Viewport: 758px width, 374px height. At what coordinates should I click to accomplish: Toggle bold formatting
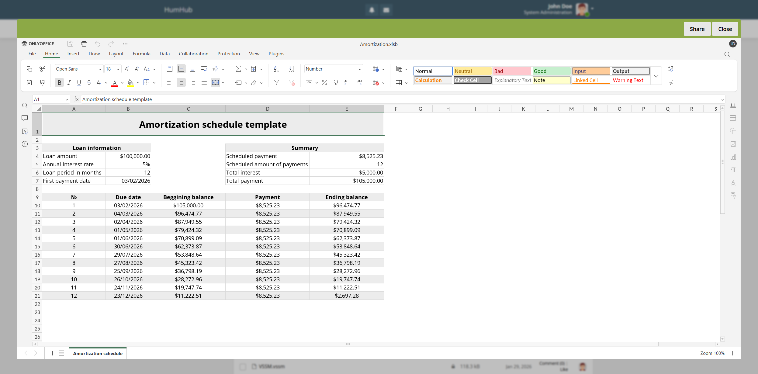point(59,82)
